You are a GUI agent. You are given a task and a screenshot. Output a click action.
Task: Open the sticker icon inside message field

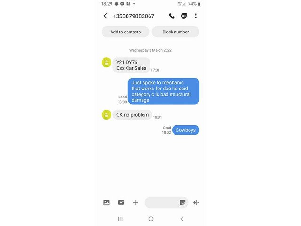point(182,202)
